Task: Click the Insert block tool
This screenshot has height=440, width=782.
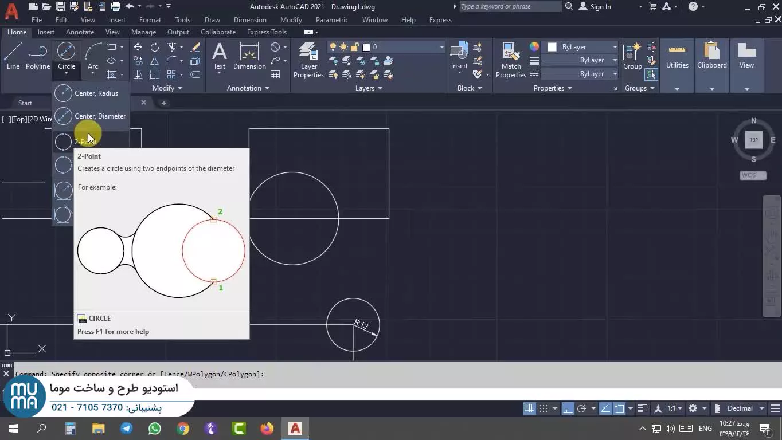Action: (x=459, y=56)
